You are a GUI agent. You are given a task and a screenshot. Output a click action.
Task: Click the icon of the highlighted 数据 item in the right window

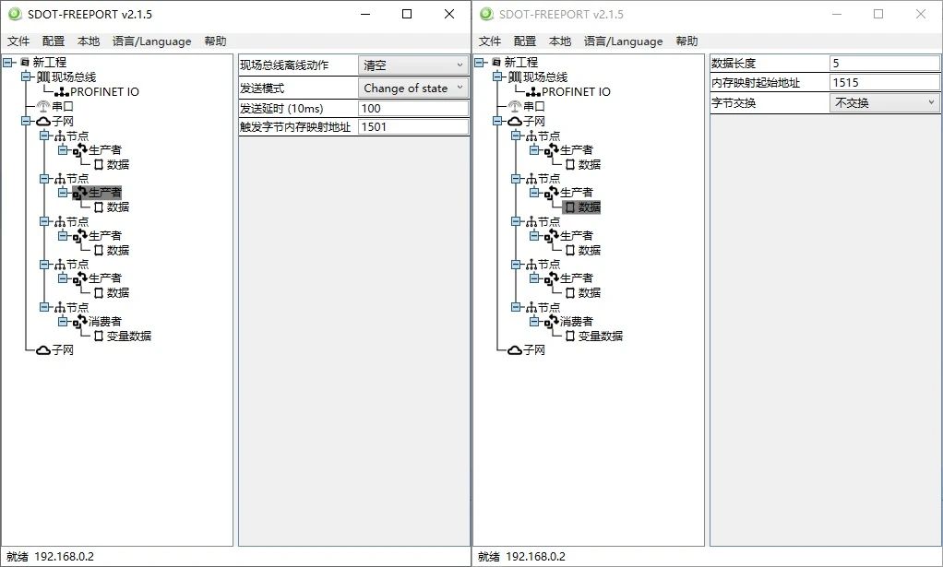570,207
